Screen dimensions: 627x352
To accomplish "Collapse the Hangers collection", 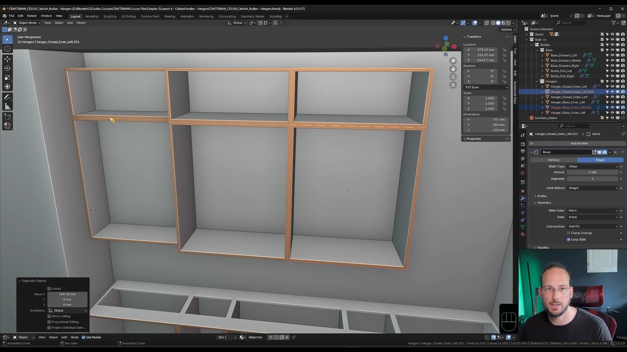I will (x=537, y=81).
